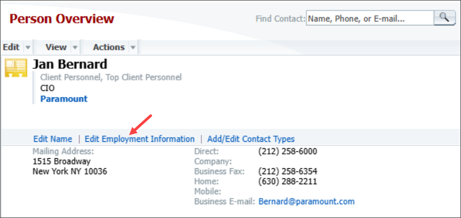The height and width of the screenshot is (218, 461).
Task: Click the Edit Name link
Action: click(52, 139)
